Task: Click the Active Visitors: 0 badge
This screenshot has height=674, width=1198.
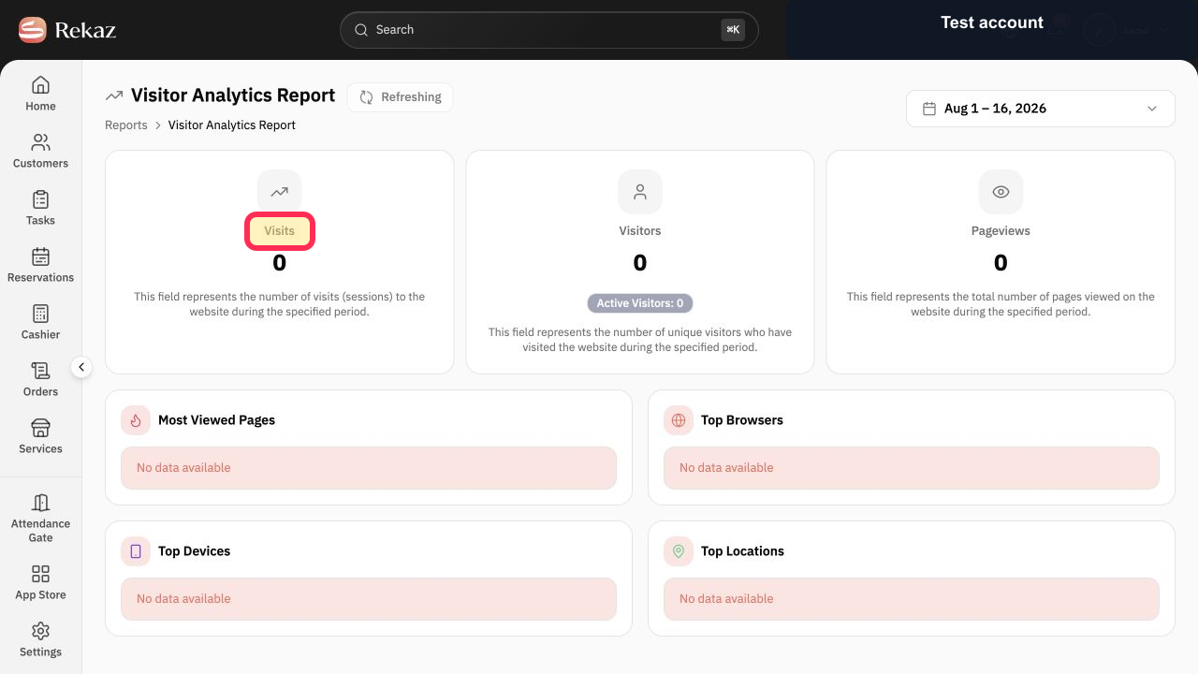Action: coord(640,303)
